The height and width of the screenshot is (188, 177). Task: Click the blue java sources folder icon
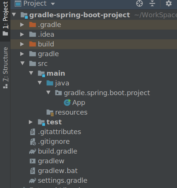(x=50, y=83)
